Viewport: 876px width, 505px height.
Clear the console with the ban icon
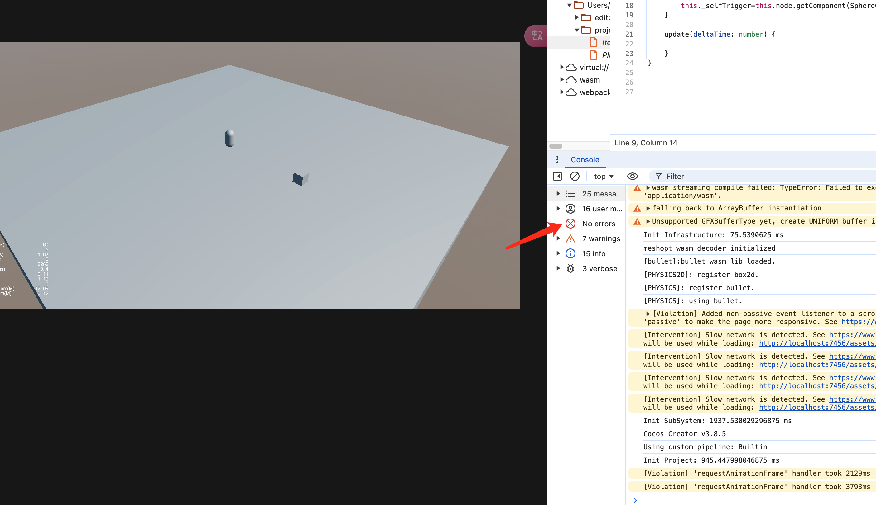575,176
